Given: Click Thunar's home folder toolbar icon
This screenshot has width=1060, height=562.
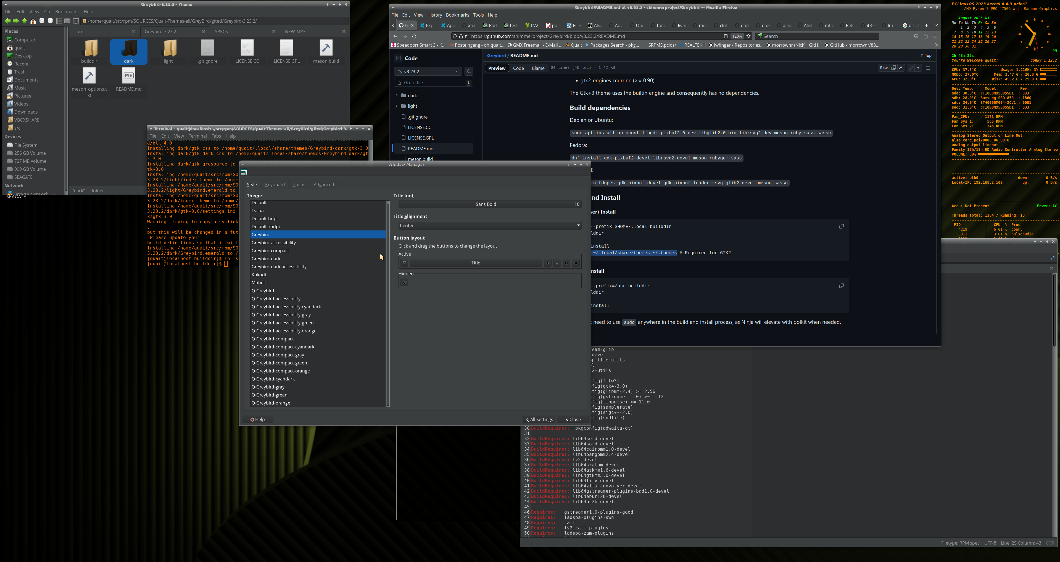Looking at the screenshot, I should tap(33, 21).
